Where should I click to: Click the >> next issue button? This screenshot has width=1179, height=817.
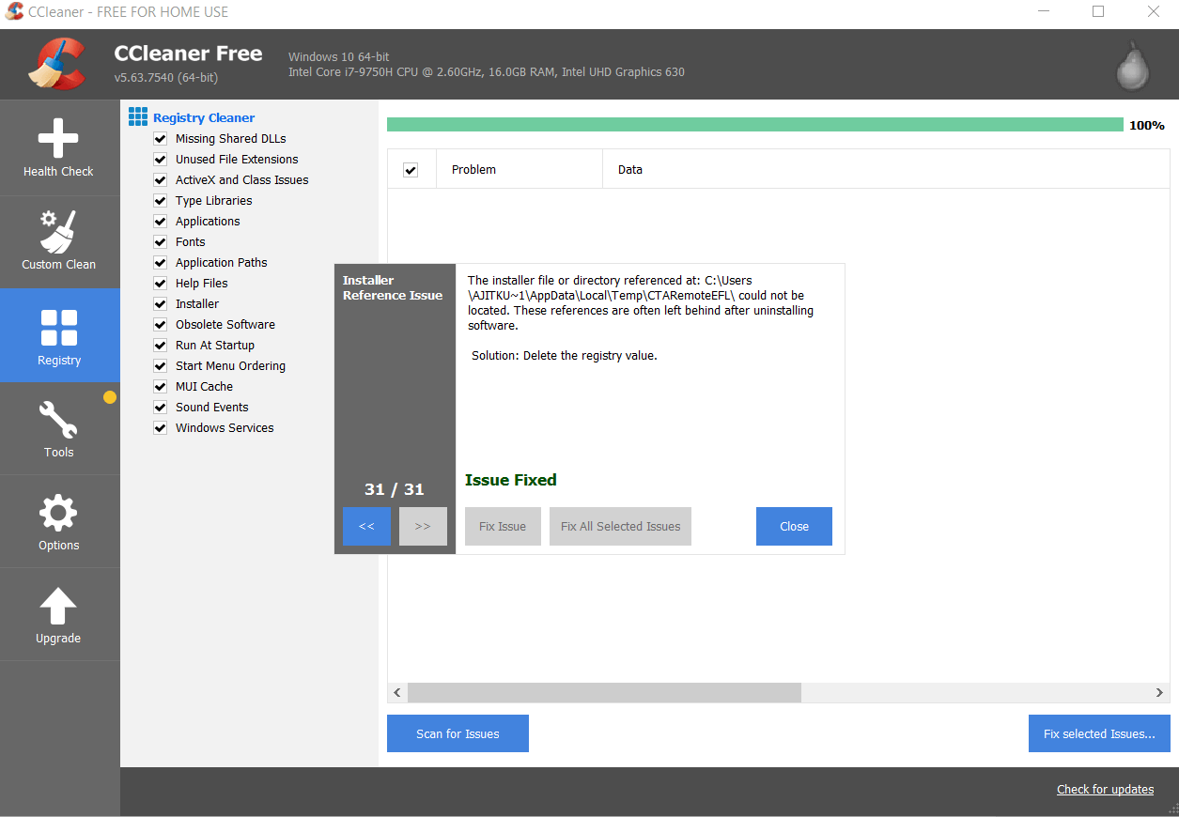[423, 526]
